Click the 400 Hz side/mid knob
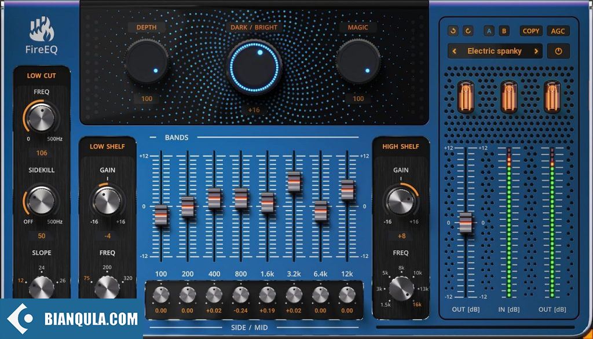 214,295
